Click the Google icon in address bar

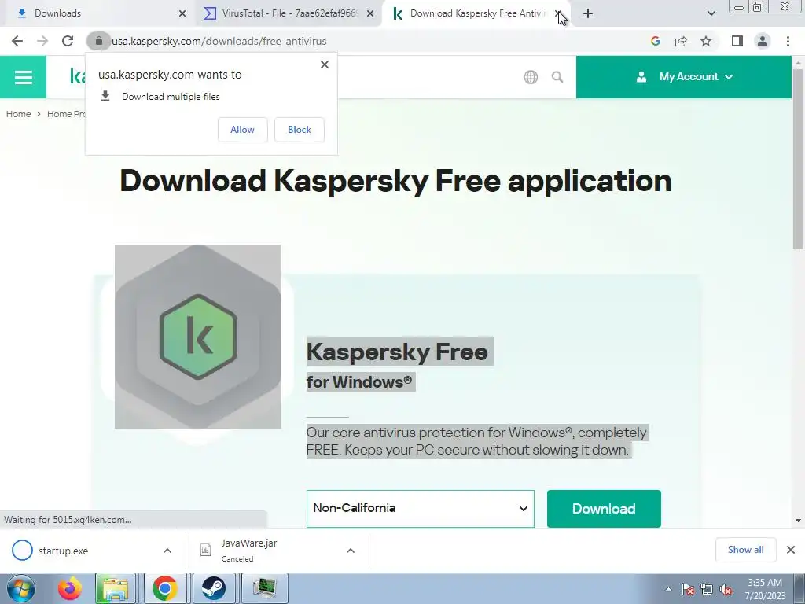(x=655, y=41)
